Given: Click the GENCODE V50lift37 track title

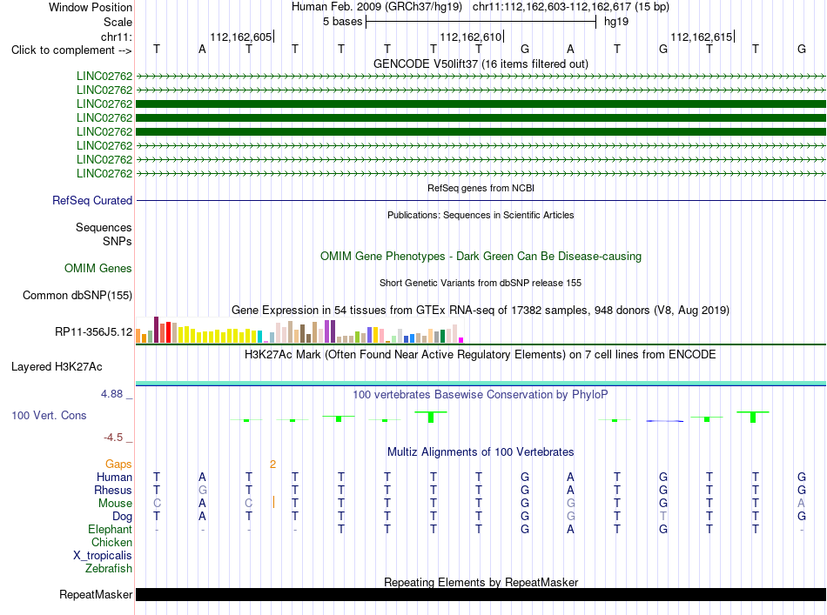Looking at the screenshot, I should point(481,64).
